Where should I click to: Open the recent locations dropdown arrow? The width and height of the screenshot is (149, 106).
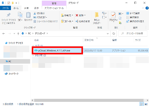click(14, 34)
